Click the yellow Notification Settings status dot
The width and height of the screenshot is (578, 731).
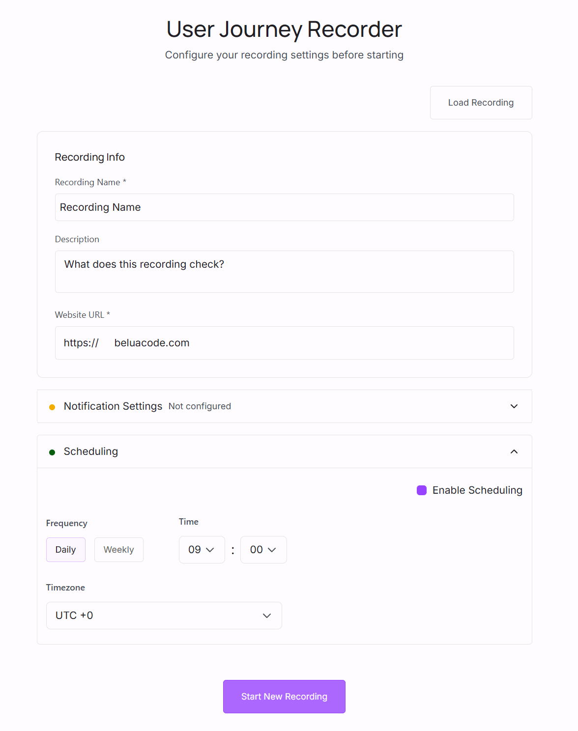coord(52,407)
